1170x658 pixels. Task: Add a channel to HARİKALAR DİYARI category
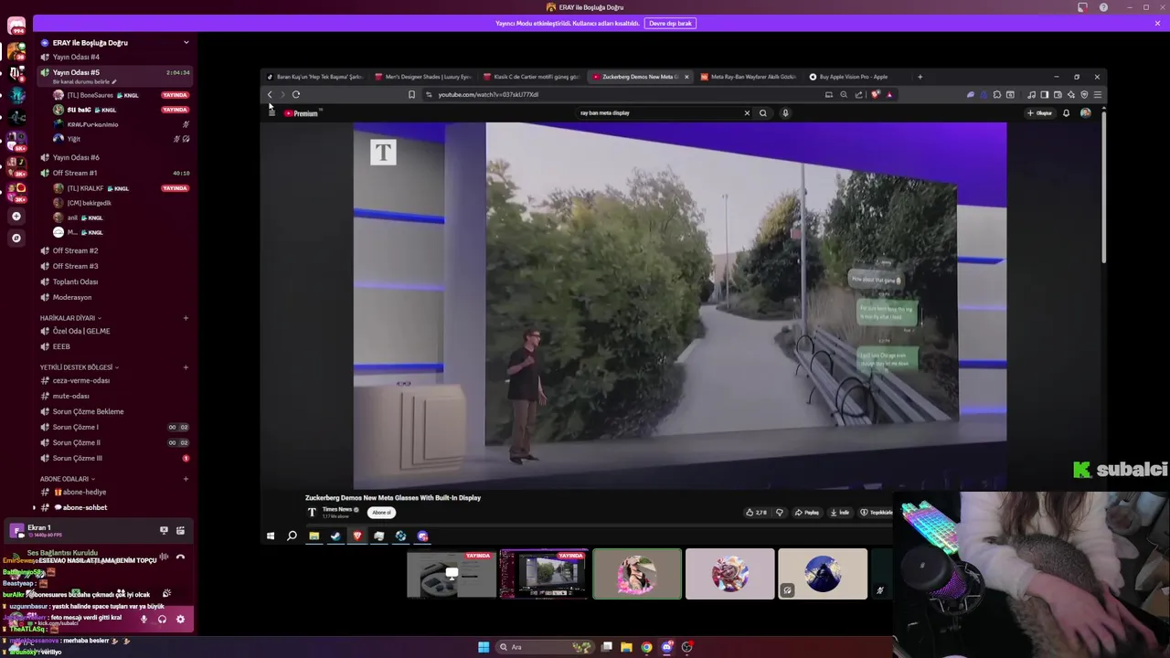click(186, 318)
